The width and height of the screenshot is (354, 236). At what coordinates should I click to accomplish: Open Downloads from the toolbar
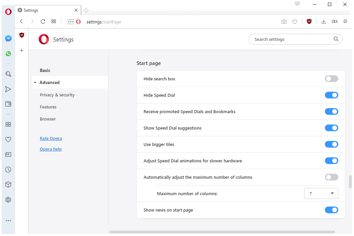[324, 21]
